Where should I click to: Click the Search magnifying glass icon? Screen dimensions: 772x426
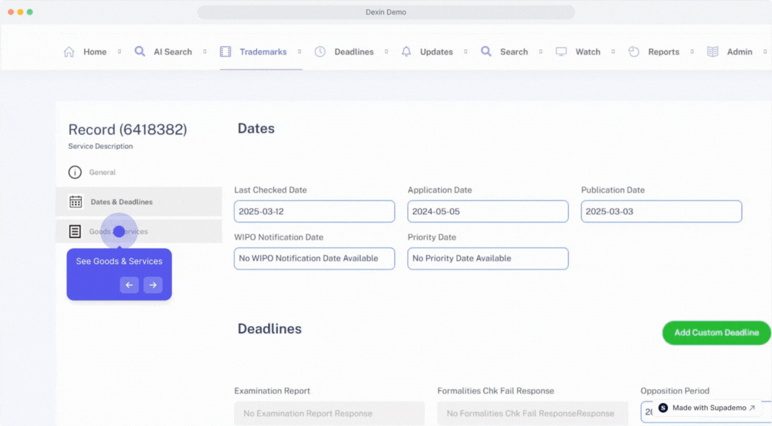486,51
